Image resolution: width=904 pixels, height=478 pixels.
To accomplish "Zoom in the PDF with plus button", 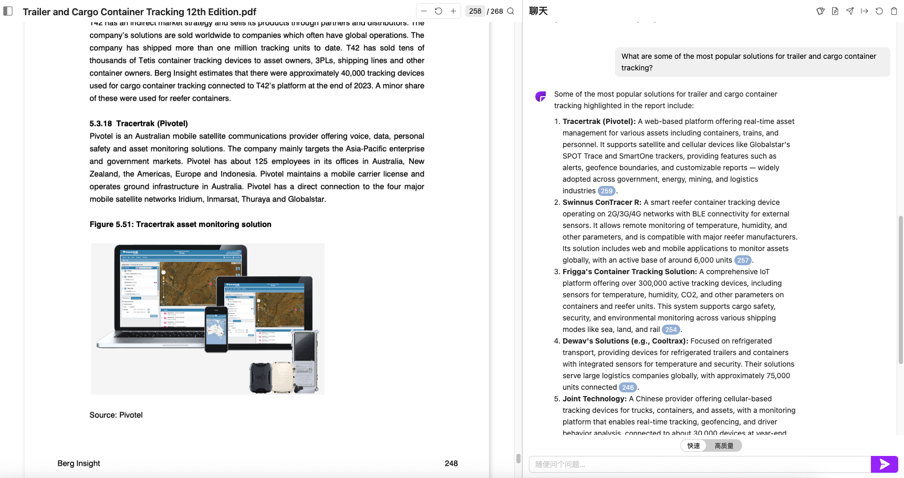I will coord(453,11).
